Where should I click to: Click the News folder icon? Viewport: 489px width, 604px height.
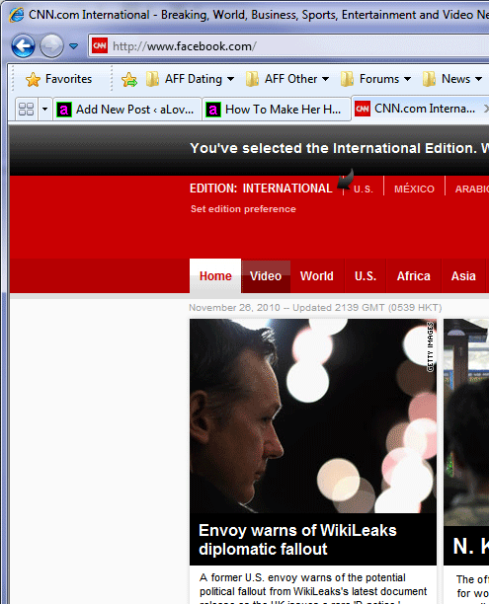pos(429,79)
